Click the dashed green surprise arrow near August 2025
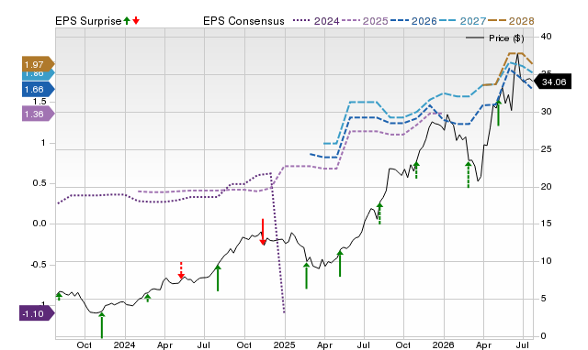The height and width of the screenshot is (350, 588). [x=379, y=213]
